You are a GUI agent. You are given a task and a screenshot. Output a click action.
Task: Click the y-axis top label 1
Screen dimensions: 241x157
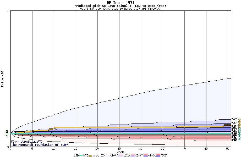click(8, 11)
